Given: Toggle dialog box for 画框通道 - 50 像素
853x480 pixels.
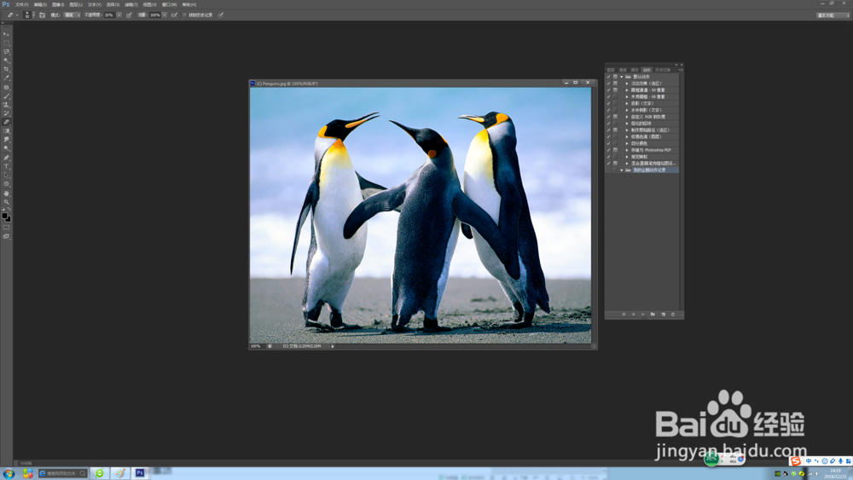Looking at the screenshot, I should point(615,90).
